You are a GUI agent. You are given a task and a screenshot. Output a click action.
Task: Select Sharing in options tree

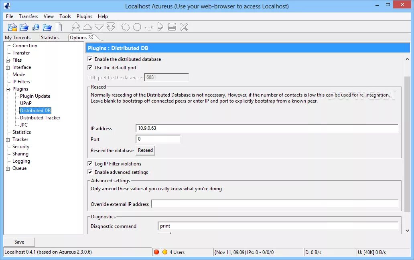pyautogui.click(x=20, y=154)
